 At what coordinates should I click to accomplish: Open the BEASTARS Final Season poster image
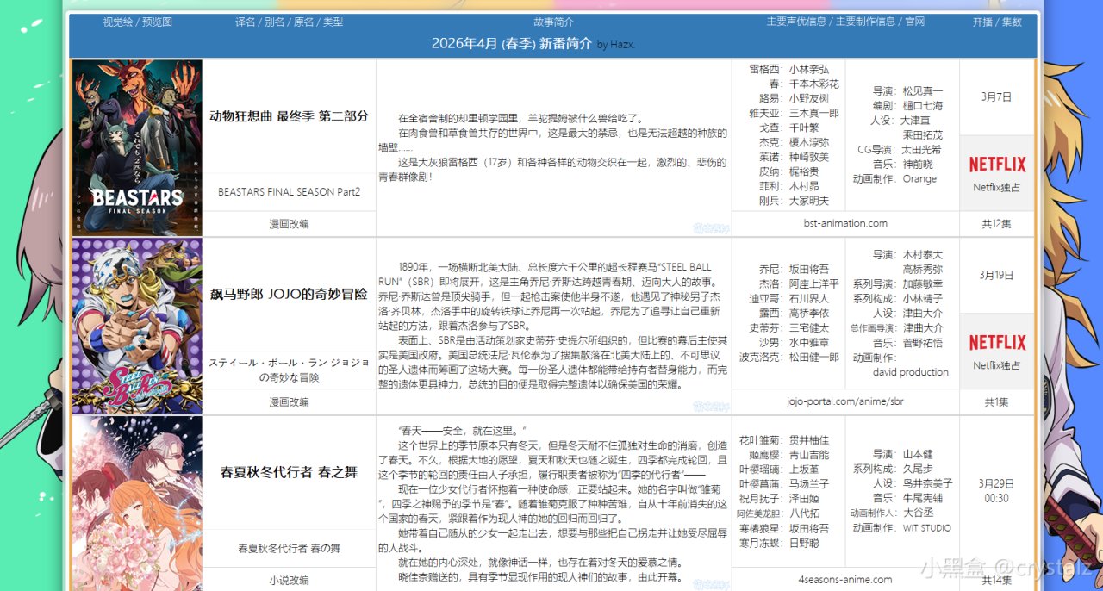pos(137,147)
